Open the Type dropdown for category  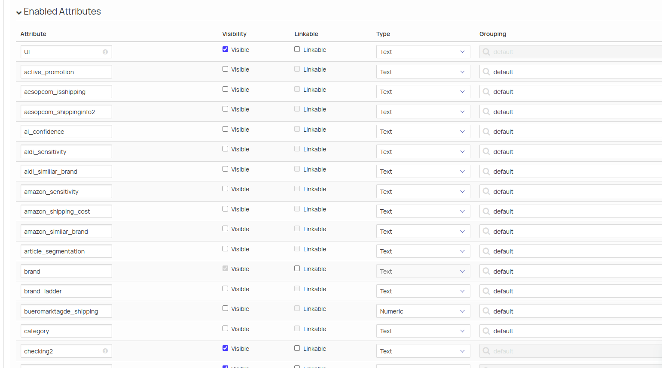pos(423,331)
